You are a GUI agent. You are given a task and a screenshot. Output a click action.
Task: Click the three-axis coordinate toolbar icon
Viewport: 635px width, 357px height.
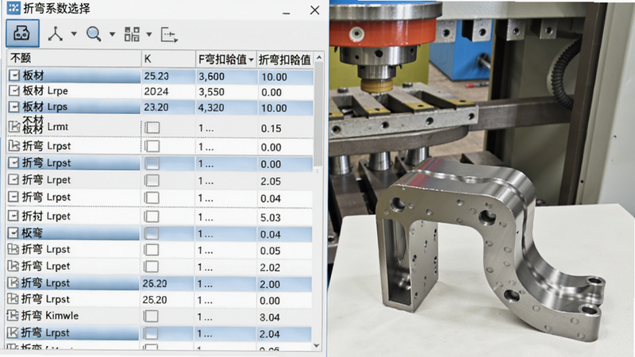tap(55, 34)
